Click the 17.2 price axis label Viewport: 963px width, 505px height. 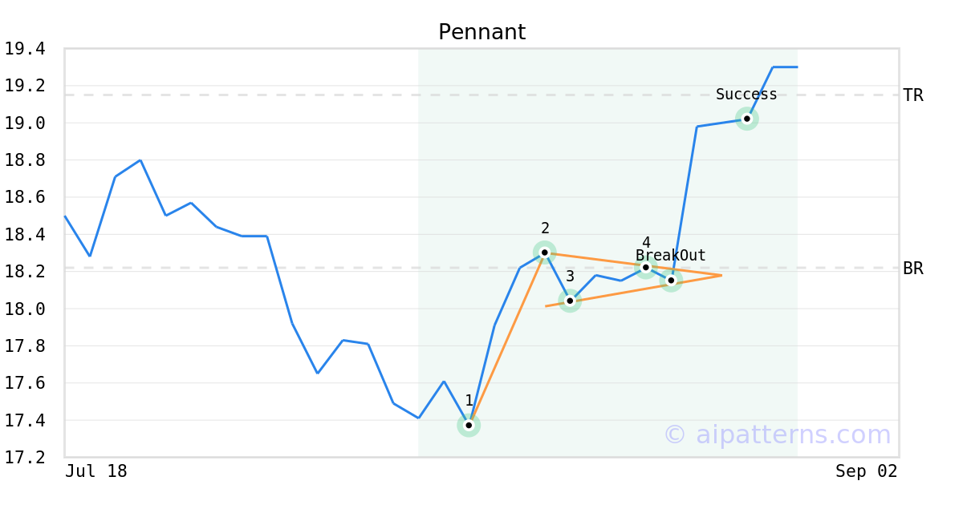click(x=25, y=458)
